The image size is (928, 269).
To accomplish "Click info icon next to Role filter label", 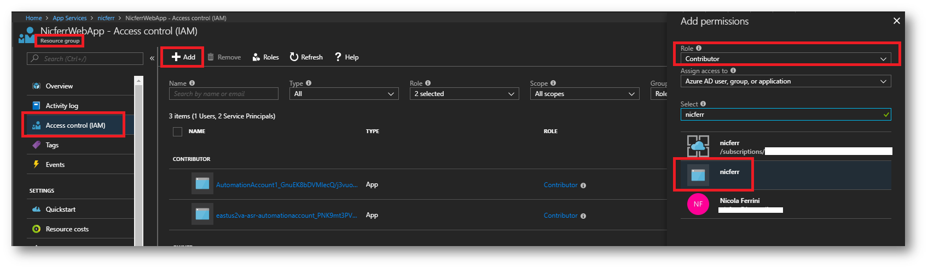I will tap(428, 83).
